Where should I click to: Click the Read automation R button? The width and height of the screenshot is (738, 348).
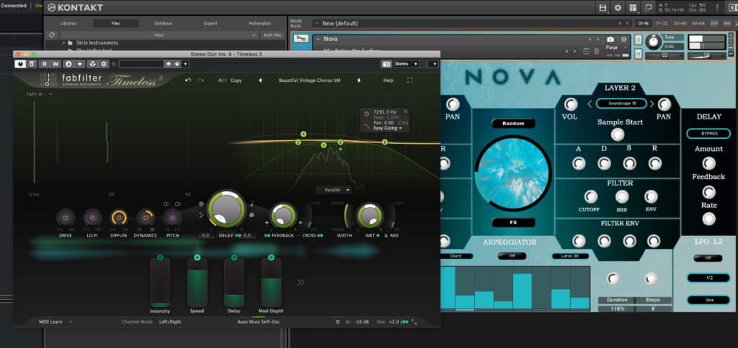tap(44, 64)
